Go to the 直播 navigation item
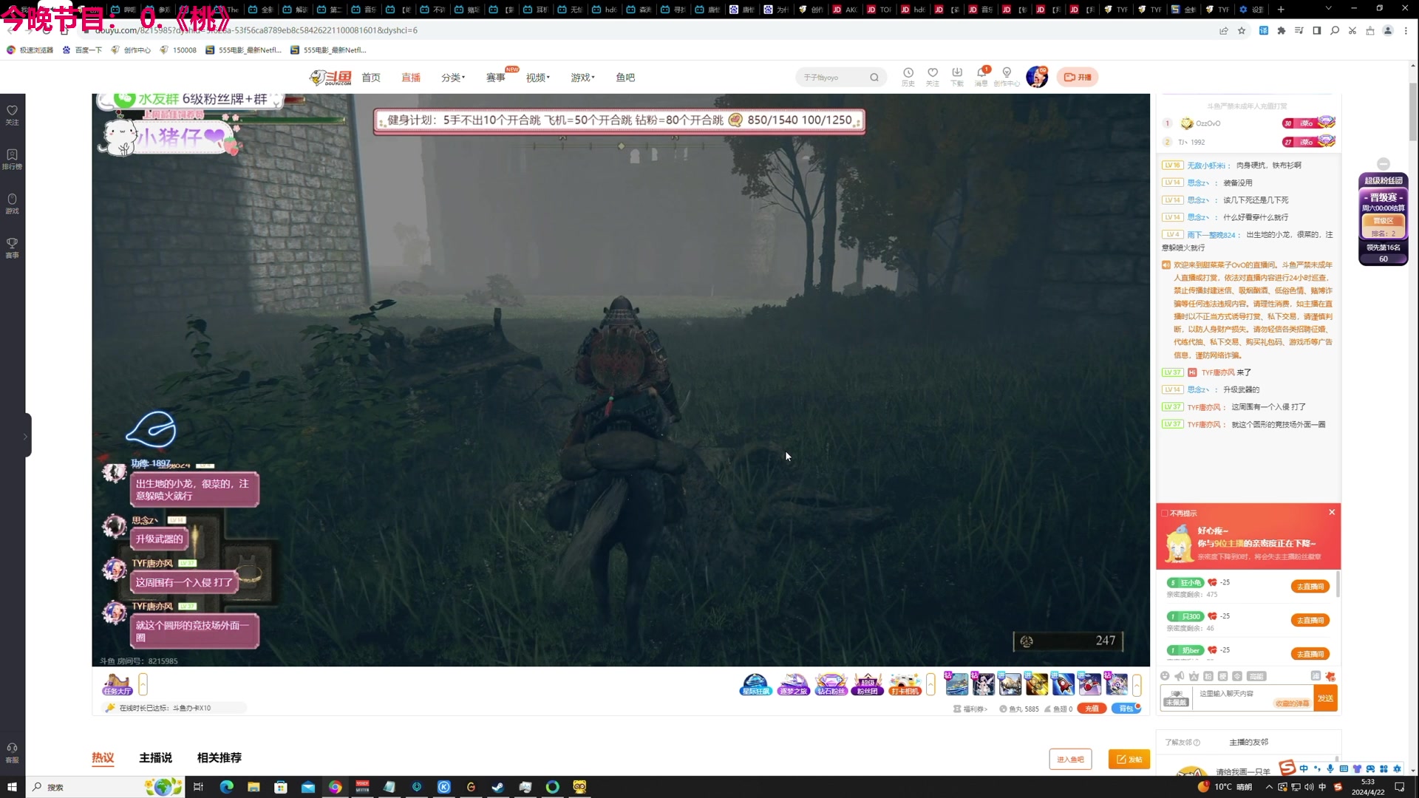Image resolution: width=1419 pixels, height=798 pixels. (411, 78)
